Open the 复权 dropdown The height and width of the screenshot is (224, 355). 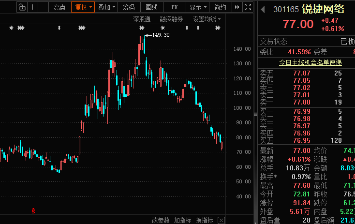click(83, 7)
